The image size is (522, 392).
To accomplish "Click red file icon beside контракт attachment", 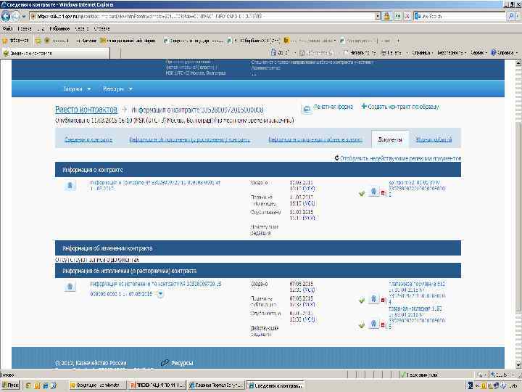I will [383, 192].
